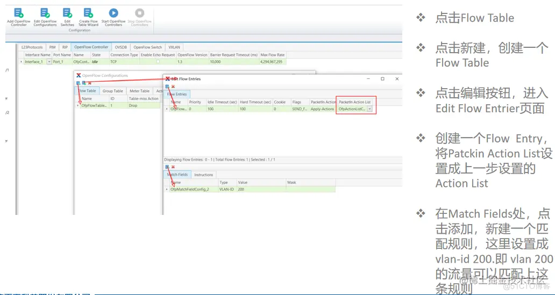Click Port_1 cell
The width and height of the screenshot is (555, 295).
tap(62, 62)
